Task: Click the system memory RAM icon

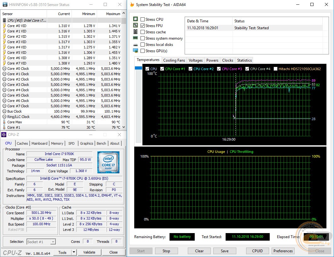Action: (135, 38)
